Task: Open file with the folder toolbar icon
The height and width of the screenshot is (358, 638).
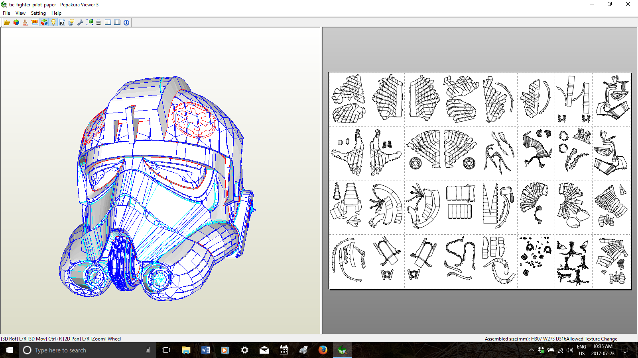Action: (x=7, y=23)
